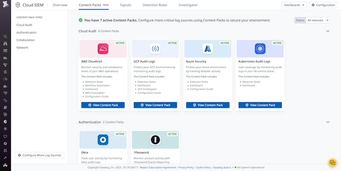Click the Kubernetes wheel icon

[260, 49]
